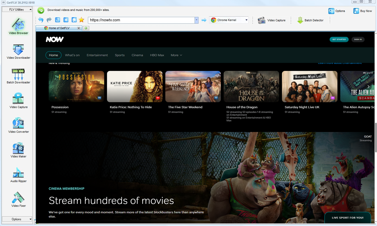The image size is (377, 226).
Task: Click the Get Started button
Action: pos(339,39)
